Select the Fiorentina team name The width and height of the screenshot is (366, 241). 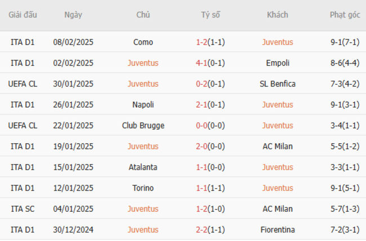click(278, 229)
